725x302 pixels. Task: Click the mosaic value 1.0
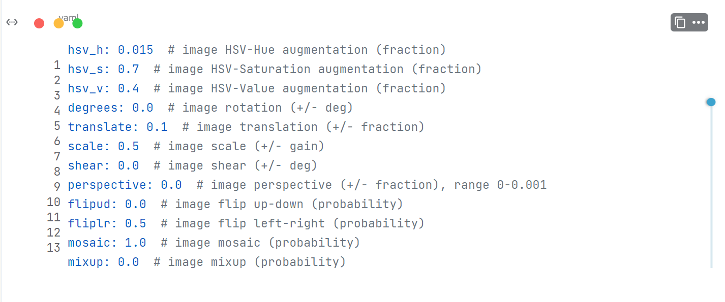tap(136, 243)
